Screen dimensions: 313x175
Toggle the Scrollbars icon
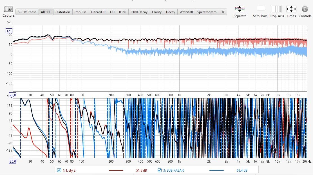[x=261, y=8]
